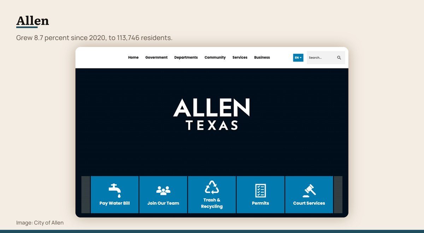Open the Home menu item
Viewport: 424px width, 233px height.
tap(133, 58)
